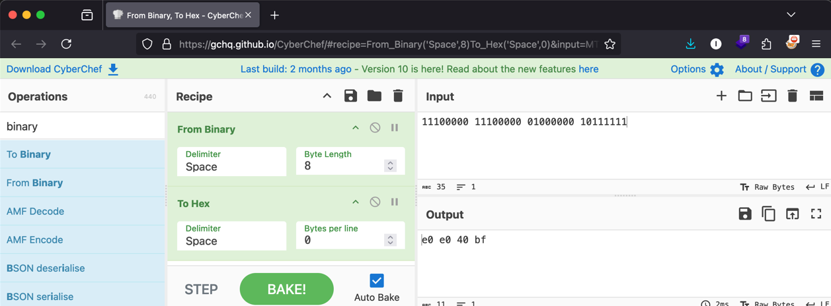Image resolution: width=831 pixels, height=306 pixels.
Task: Focus the operations search box
Action: 83,126
